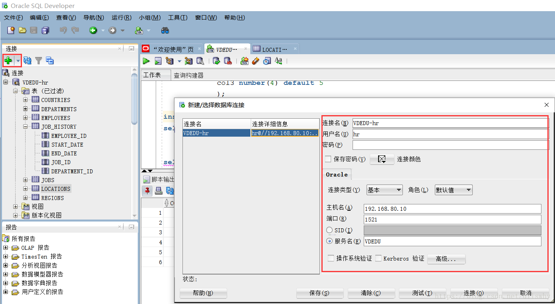The width and height of the screenshot is (555, 304).
Task: Click the Undo toolbar icon
Action: pos(63,30)
